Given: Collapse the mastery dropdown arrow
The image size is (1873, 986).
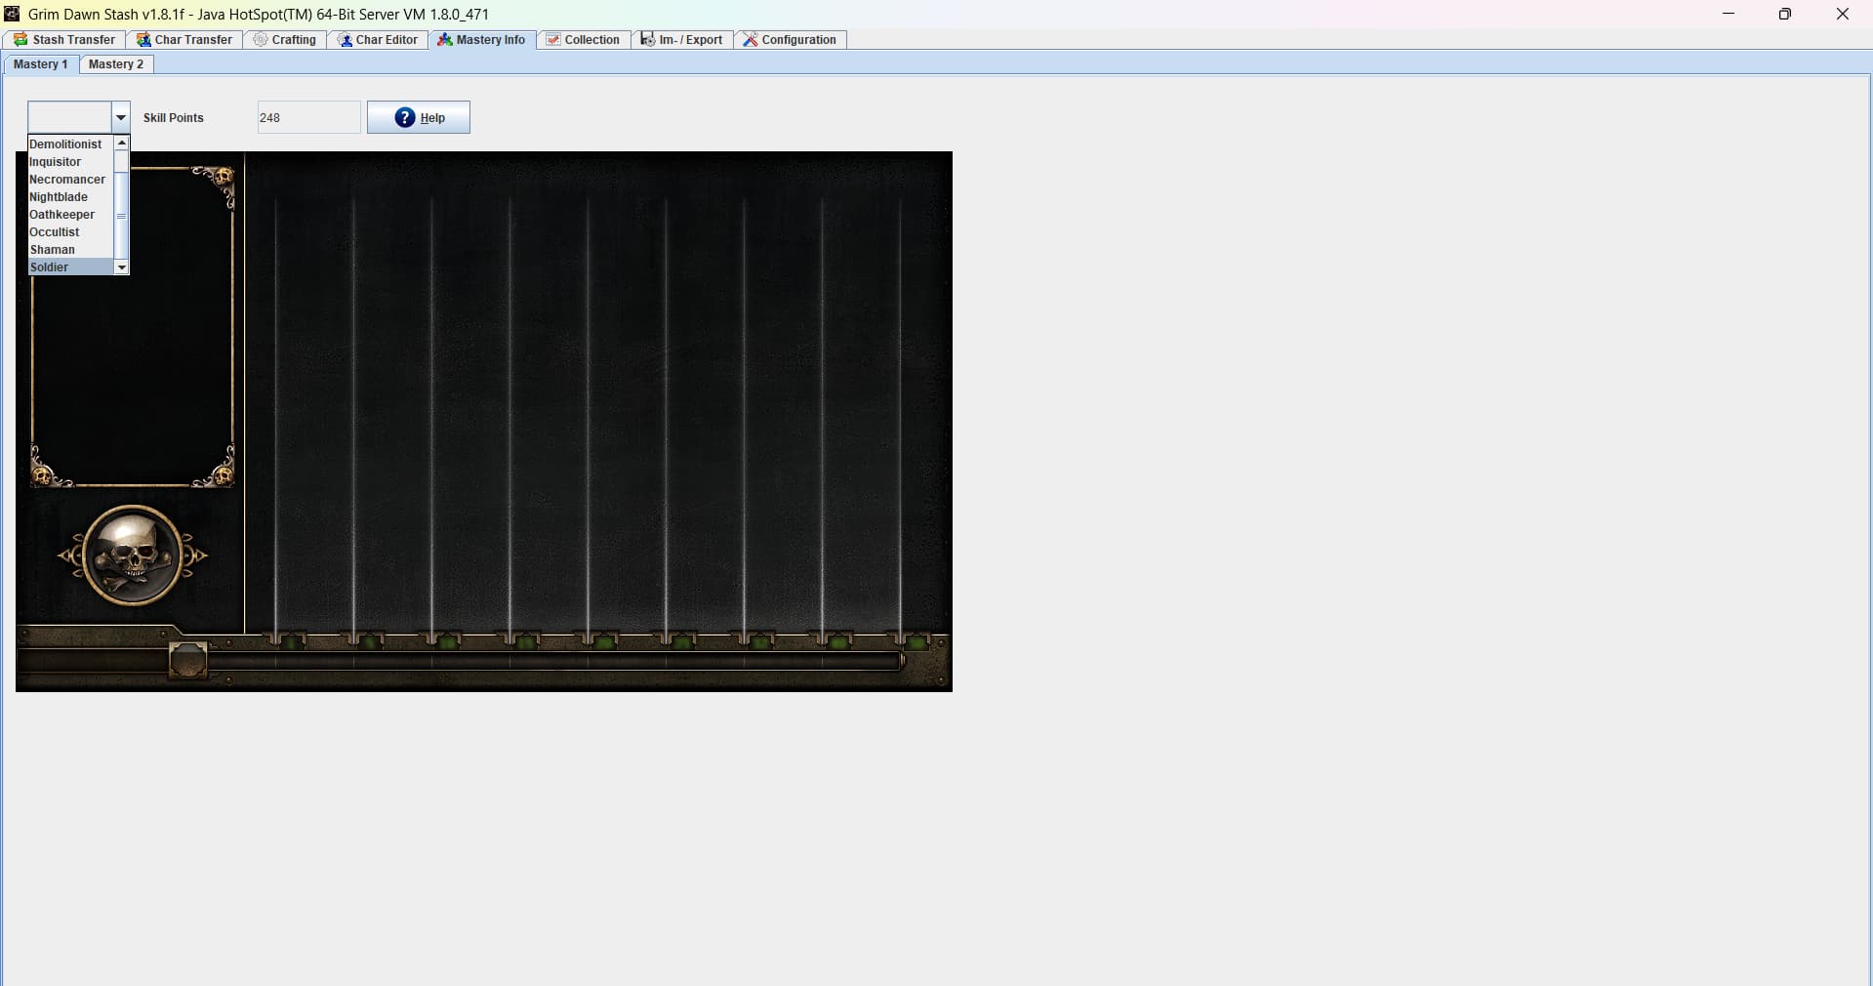Looking at the screenshot, I should [120, 117].
